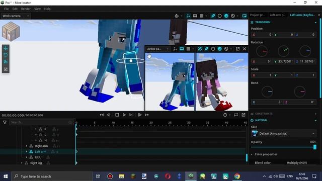
Task: Step forward one frame
Action: [140, 115]
